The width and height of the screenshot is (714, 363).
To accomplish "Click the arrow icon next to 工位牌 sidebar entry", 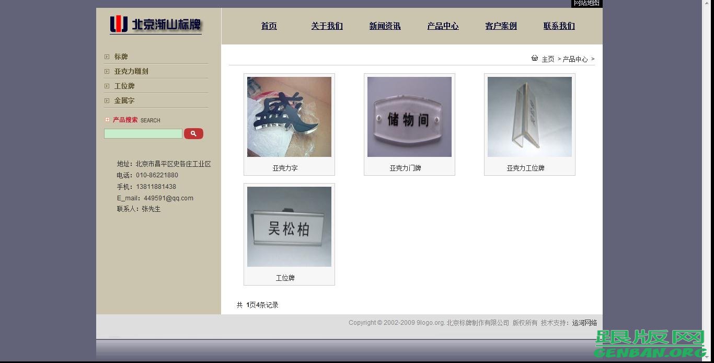I will point(107,86).
